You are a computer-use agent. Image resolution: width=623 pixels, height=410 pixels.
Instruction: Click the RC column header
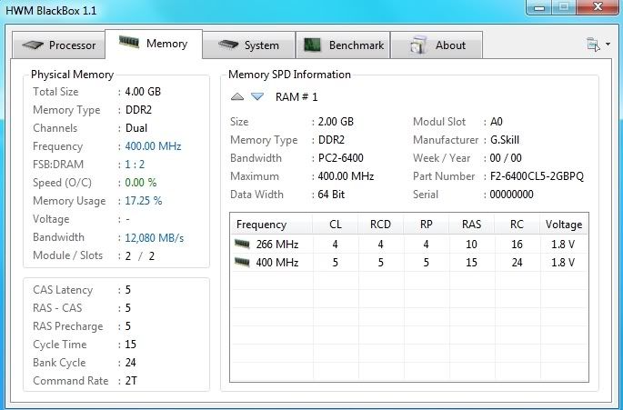[517, 225]
